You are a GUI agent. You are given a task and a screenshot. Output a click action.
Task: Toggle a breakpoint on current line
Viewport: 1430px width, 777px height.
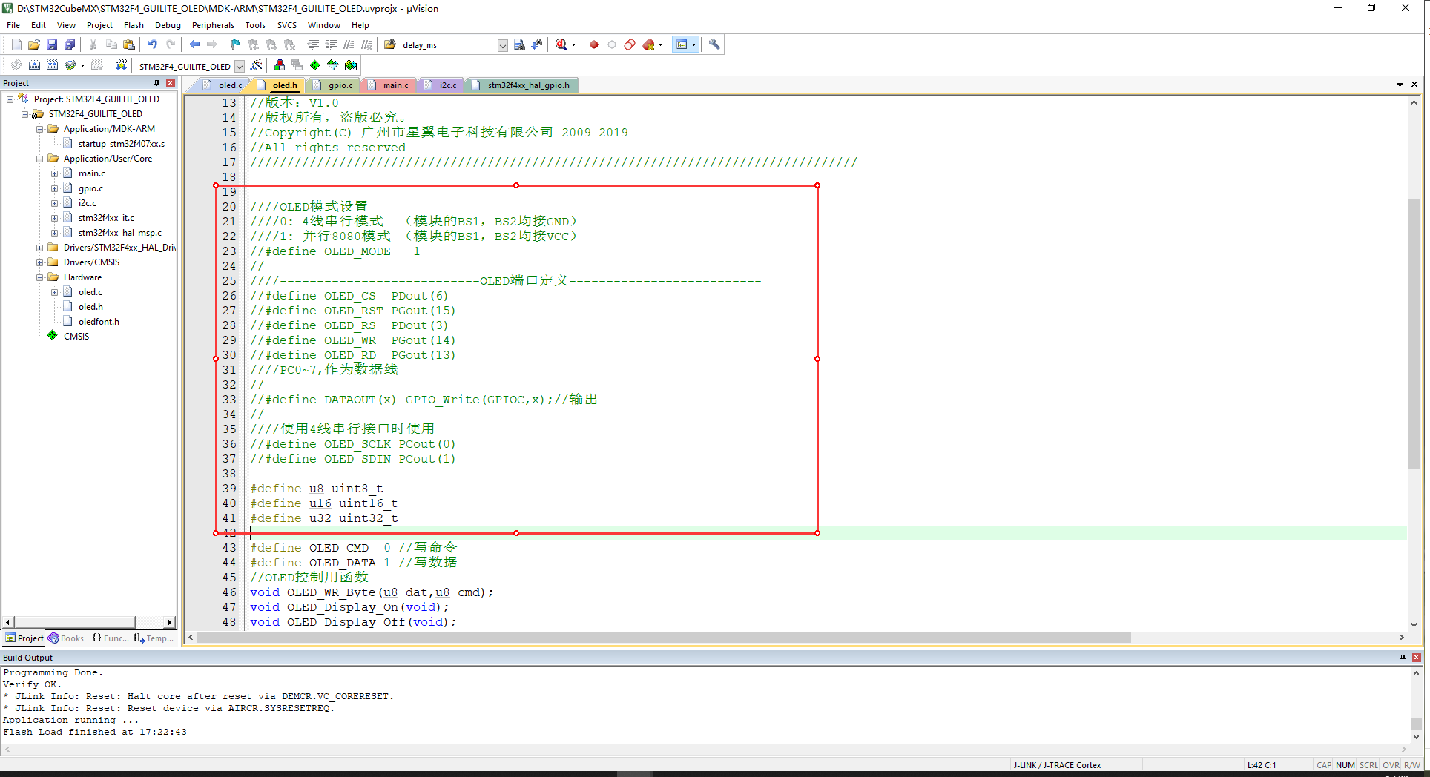(x=593, y=44)
